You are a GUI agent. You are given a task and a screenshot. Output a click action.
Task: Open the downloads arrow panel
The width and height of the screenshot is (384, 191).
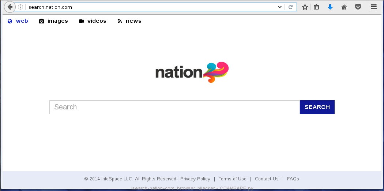tap(330, 7)
